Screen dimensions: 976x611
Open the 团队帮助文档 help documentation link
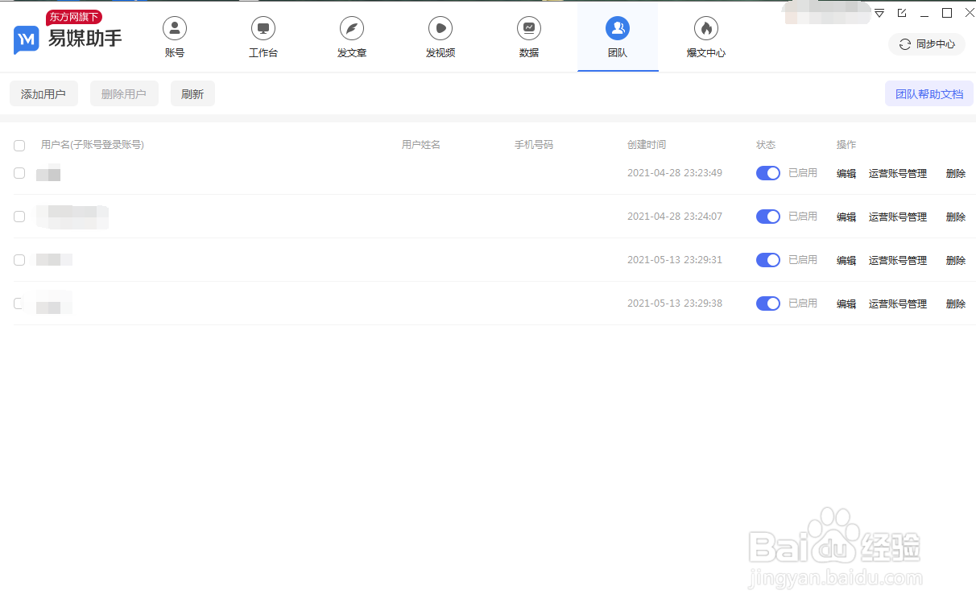[928, 93]
